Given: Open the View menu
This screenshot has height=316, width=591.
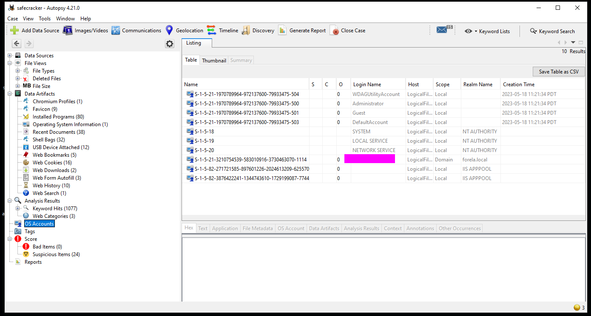Looking at the screenshot, I should (x=28, y=19).
